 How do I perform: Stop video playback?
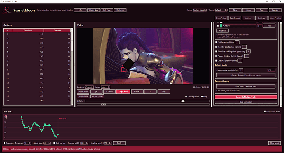164,91
